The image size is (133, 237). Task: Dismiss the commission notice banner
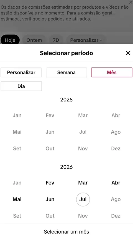(x=131, y=2)
